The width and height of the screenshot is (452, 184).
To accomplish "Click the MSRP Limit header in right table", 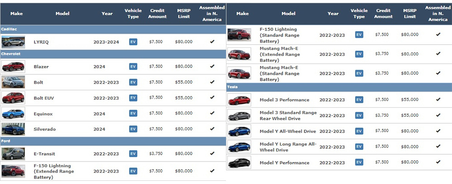I will pos(410,14).
